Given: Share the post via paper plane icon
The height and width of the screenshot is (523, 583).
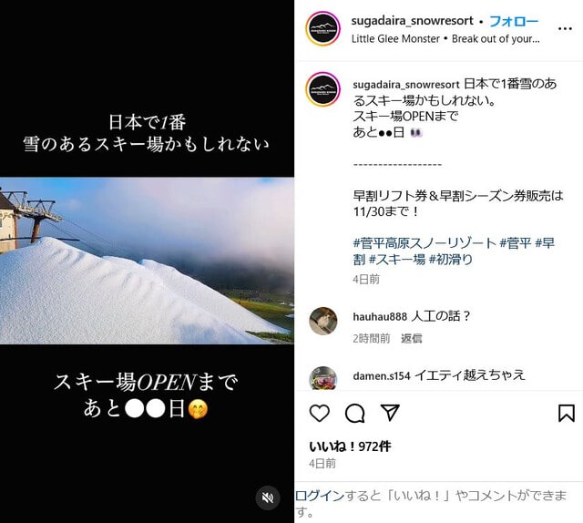Looking at the screenshot, I should click(390, 413).
